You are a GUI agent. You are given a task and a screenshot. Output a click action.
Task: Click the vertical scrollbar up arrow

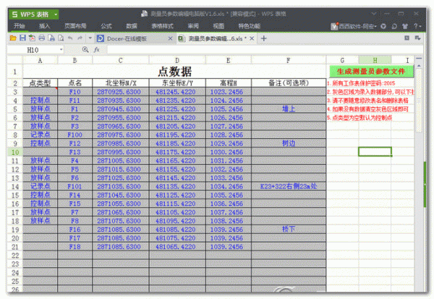[x=419, y=66]
